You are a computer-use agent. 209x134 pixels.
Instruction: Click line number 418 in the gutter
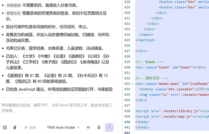pos(127,2)
